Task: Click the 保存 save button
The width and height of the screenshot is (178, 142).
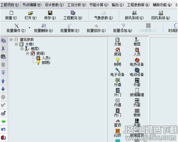Action: point(50,15)
